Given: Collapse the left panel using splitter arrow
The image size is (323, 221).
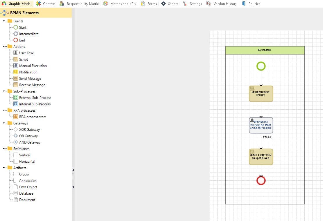Looking at the screenshot, I should (x=73, y=170).
